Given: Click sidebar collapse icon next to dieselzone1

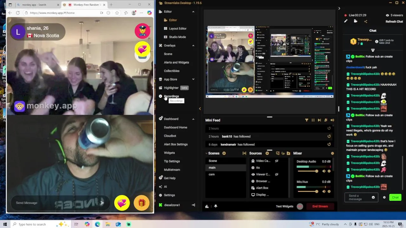Looking at the screenshot, I should 193,205.
